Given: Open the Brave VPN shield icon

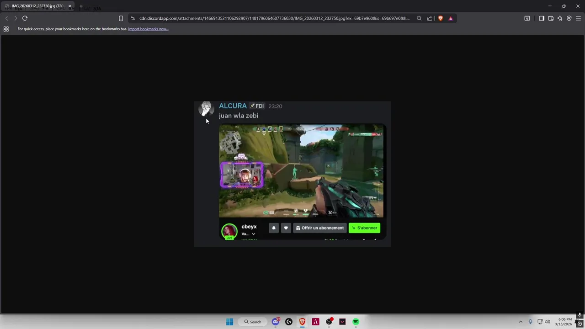Looking at the screenshot, I should [569, 18].
